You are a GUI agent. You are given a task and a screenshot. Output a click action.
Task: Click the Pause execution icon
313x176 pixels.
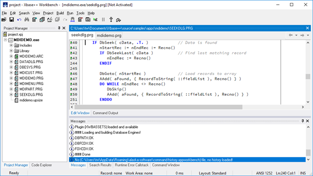coord(103,20)
